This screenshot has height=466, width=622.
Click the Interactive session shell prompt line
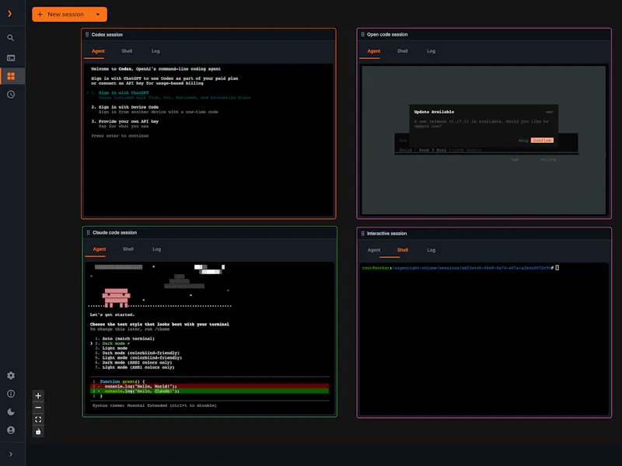click(x=460, y=268)
